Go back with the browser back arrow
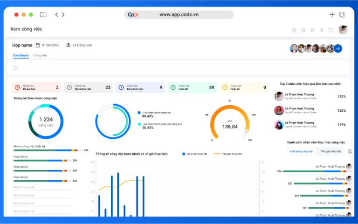The height and width of the screenshot is (224, 358). 56,14
